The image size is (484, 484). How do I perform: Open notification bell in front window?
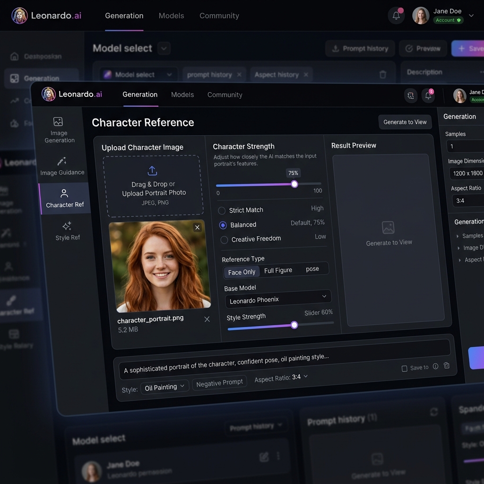click(x=428, y=95)
